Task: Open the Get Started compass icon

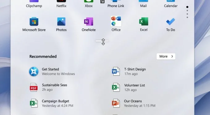Action: (x=34, y=71)
